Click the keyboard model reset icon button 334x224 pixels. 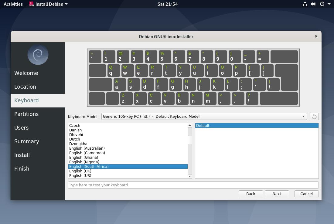(314, 117)
